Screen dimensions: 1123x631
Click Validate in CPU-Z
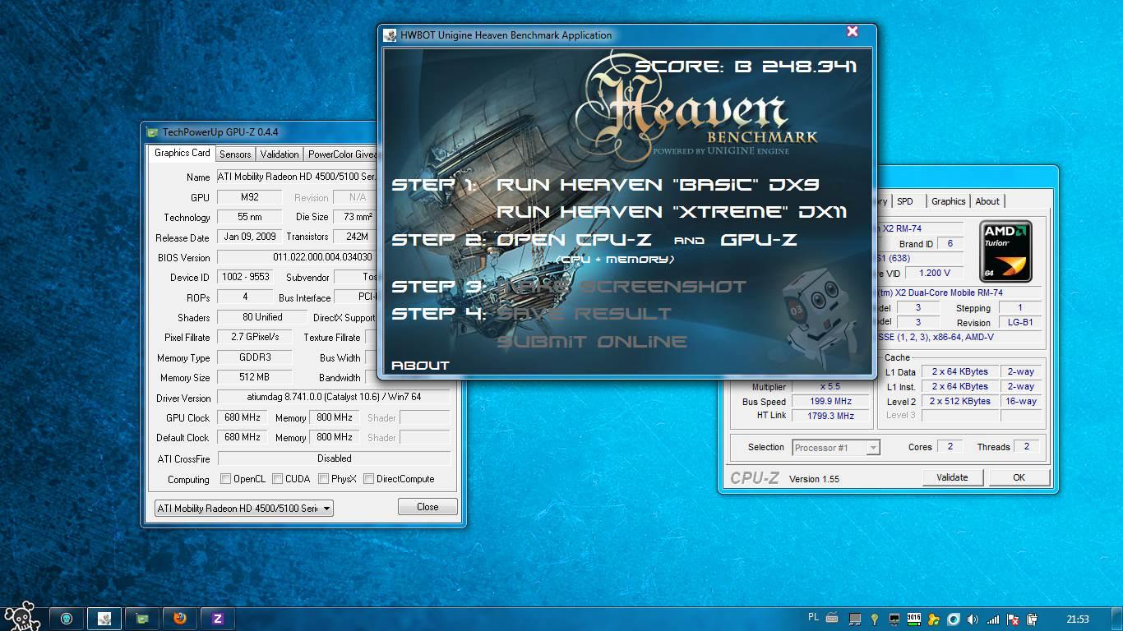pos(952,477)
